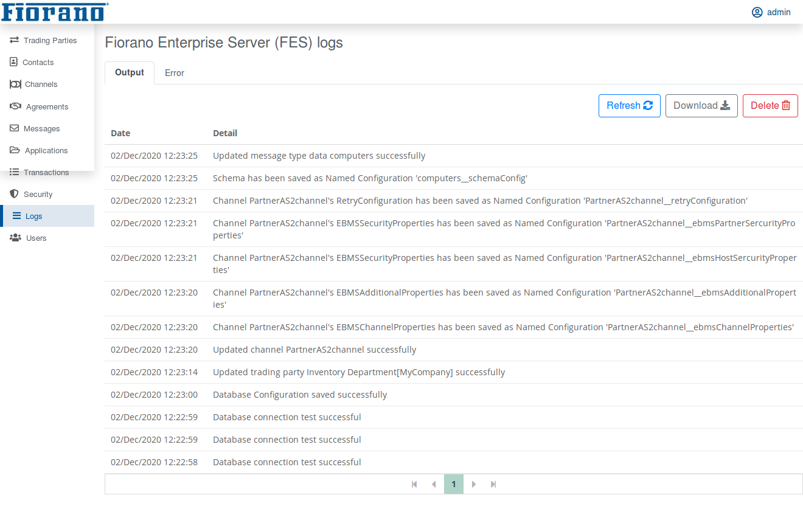Delete the logs
The image size is (803, 509).
coord(770,105)
